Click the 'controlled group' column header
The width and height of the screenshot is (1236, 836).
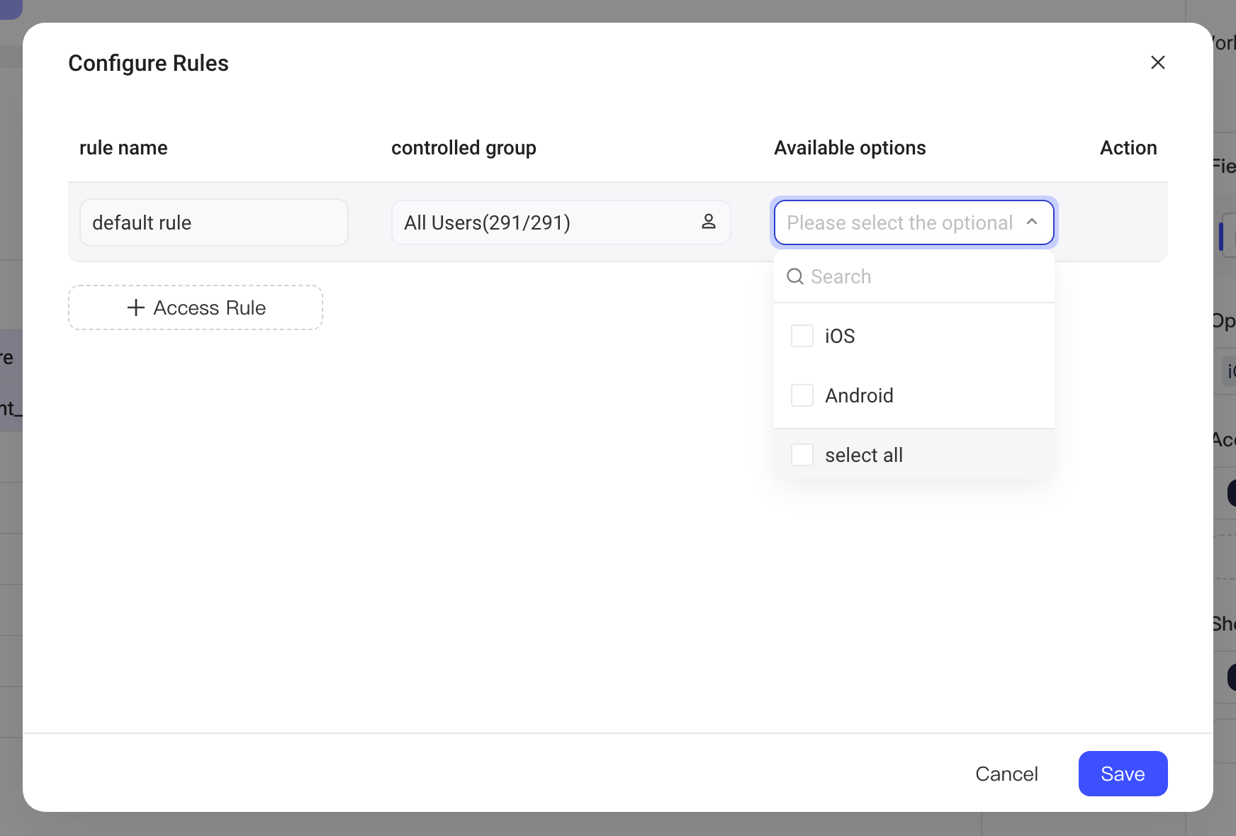point(463,147)
